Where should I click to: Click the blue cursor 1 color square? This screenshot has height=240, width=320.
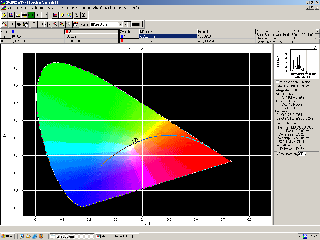pyautogui.click(x=13, y=31)
